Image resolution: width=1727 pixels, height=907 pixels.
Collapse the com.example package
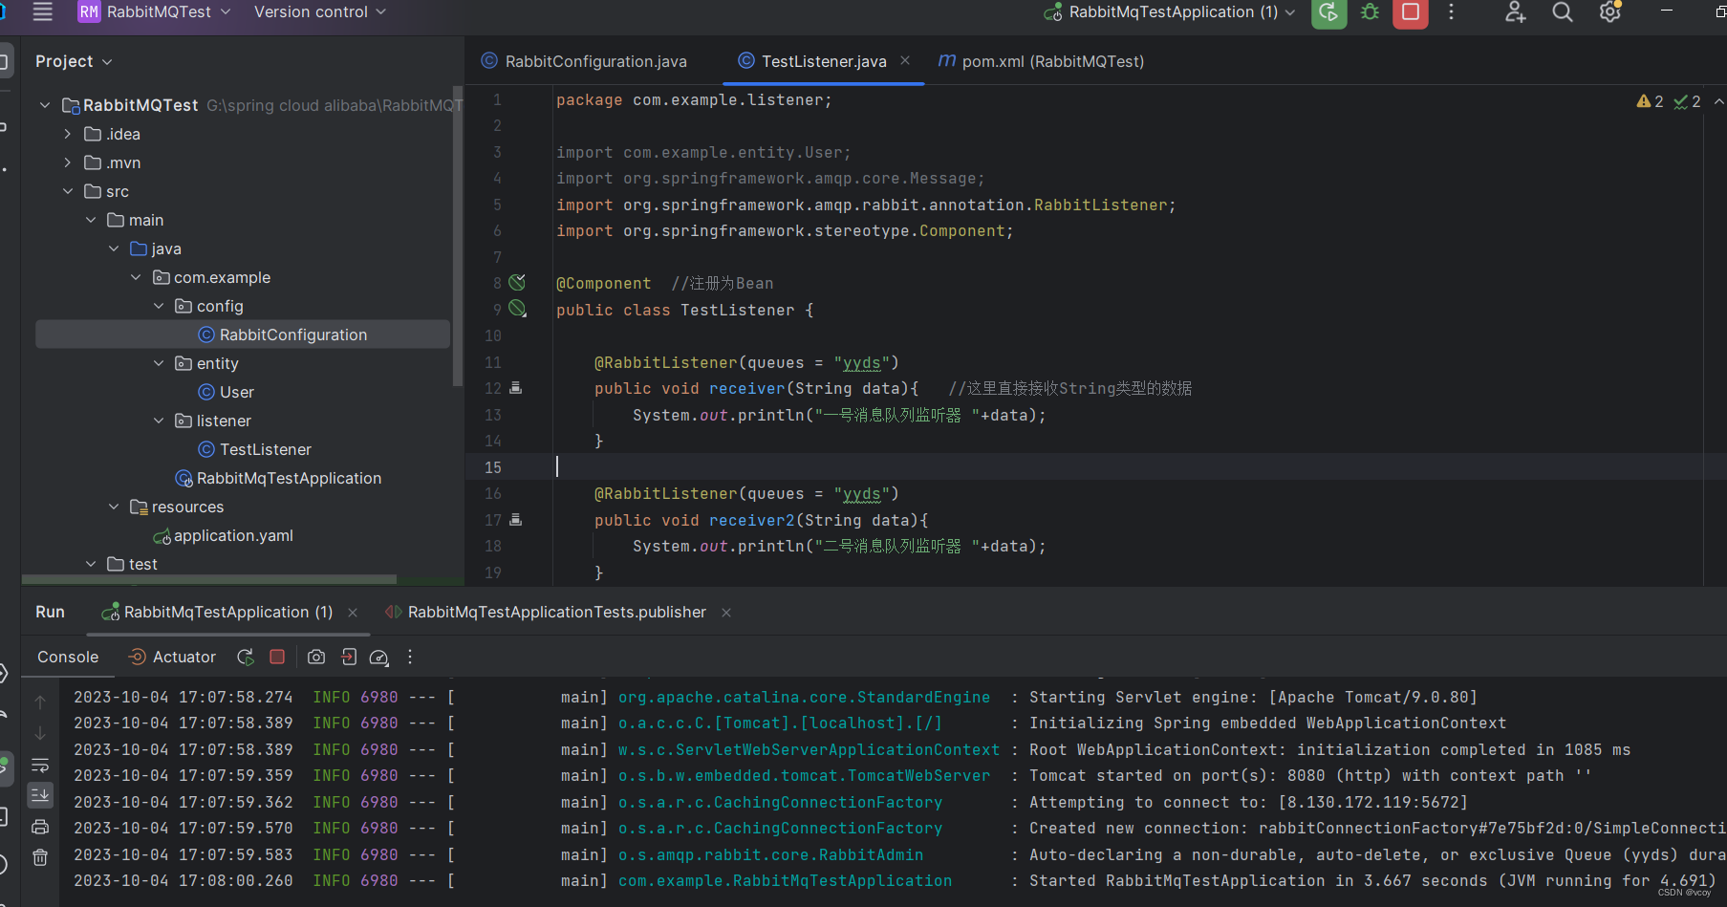[x=136, y=277]
